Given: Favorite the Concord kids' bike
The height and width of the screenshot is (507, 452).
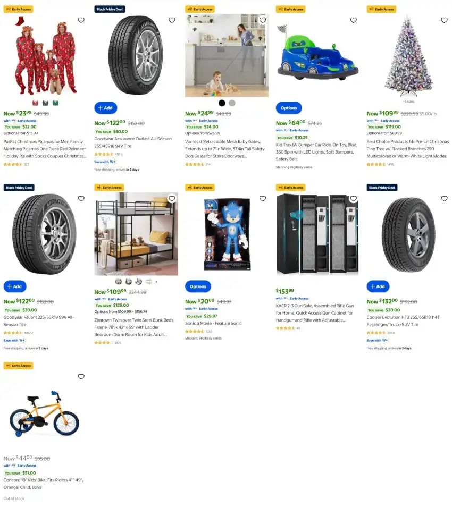Looking at the screenshot, I should pos(81,377).
